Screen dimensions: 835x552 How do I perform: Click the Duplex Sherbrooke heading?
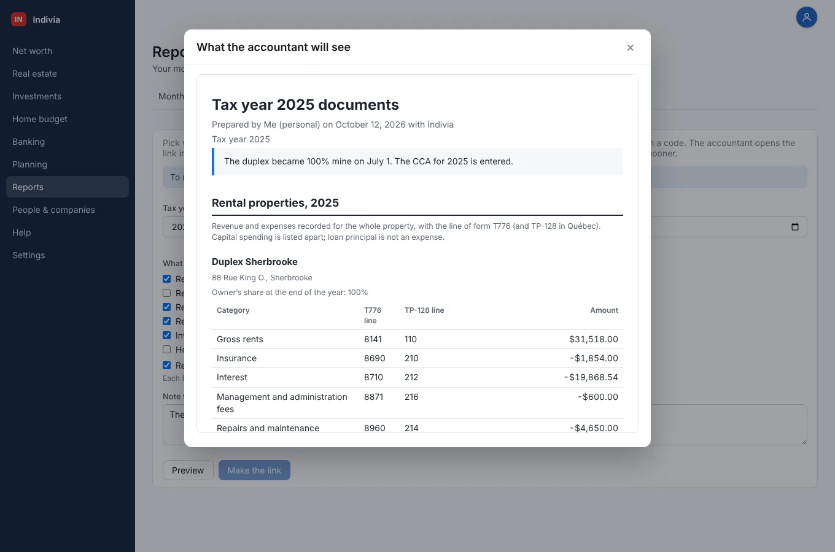tap(255, 262)
